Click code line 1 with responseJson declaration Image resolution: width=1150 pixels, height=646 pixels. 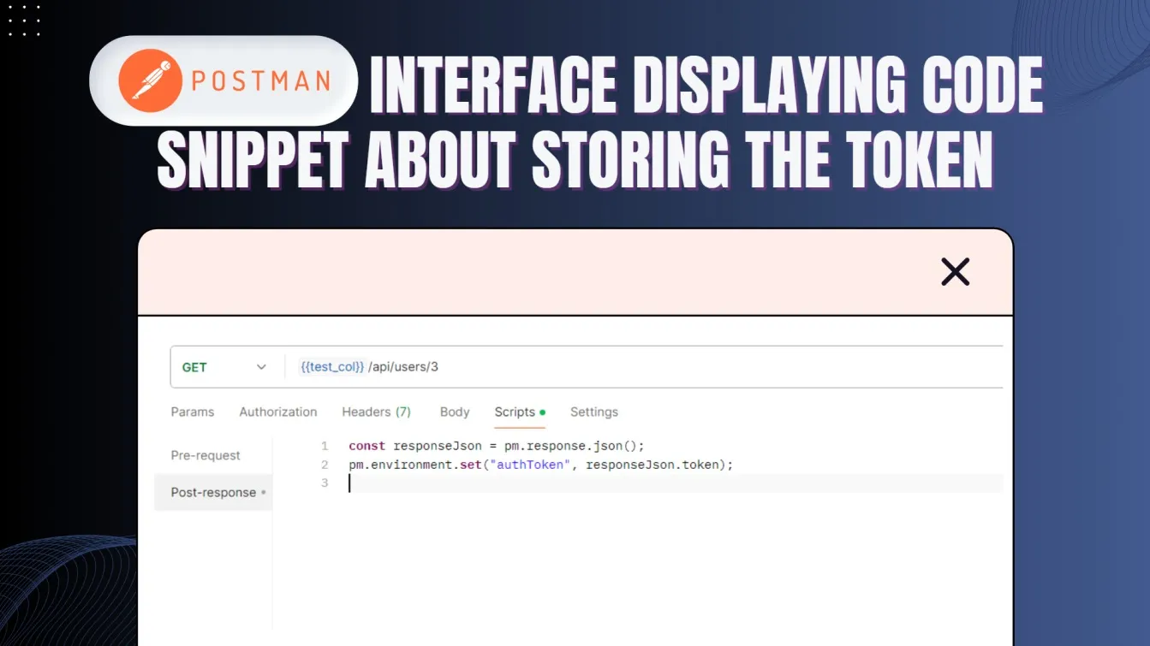497,446
